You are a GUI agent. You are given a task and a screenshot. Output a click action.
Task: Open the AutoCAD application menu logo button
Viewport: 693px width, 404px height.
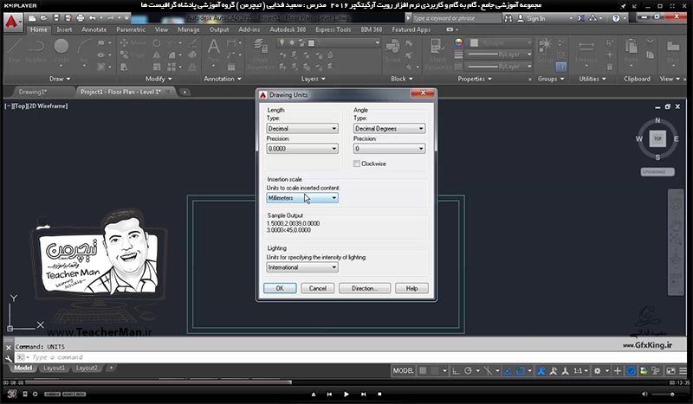[x=12, y=21]
